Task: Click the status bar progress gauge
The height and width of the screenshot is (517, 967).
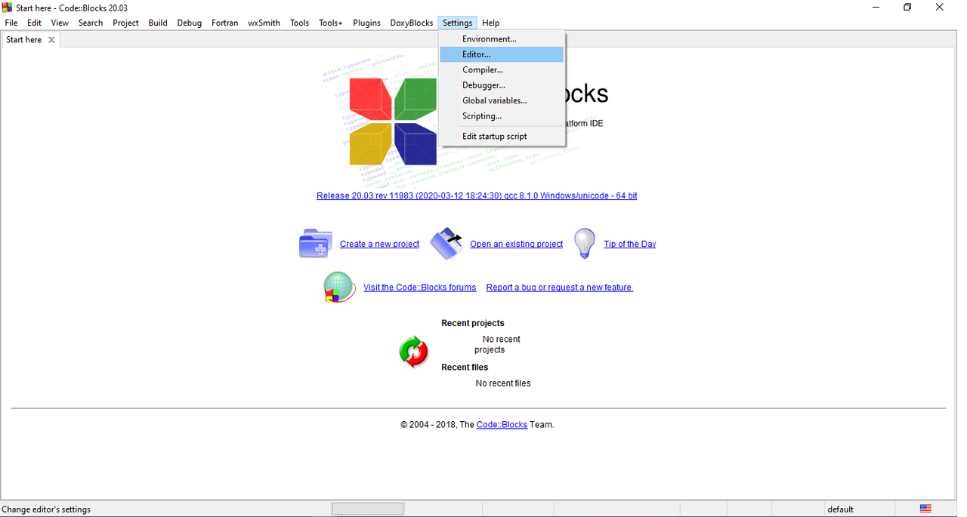Action: coord(368,509)
